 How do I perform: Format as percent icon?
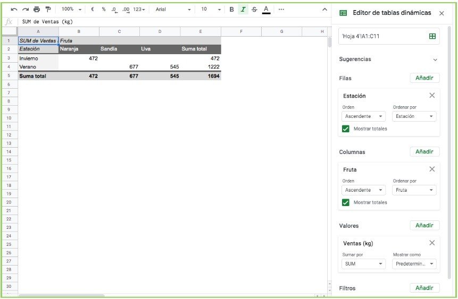(x=103, y=10)
